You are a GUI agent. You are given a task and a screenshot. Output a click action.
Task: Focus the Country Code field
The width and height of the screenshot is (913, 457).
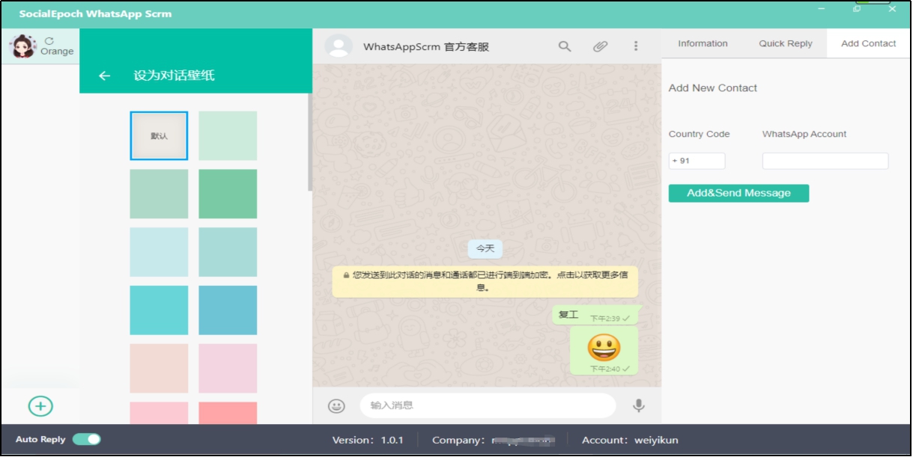(697, 161)
